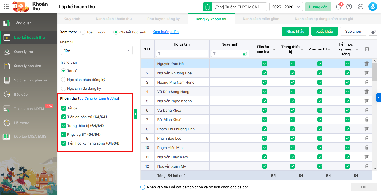Uncheck Phục vụ BT filter checkbox
The width and height of the screenshot is (381, 195).
tap(64, 134)
